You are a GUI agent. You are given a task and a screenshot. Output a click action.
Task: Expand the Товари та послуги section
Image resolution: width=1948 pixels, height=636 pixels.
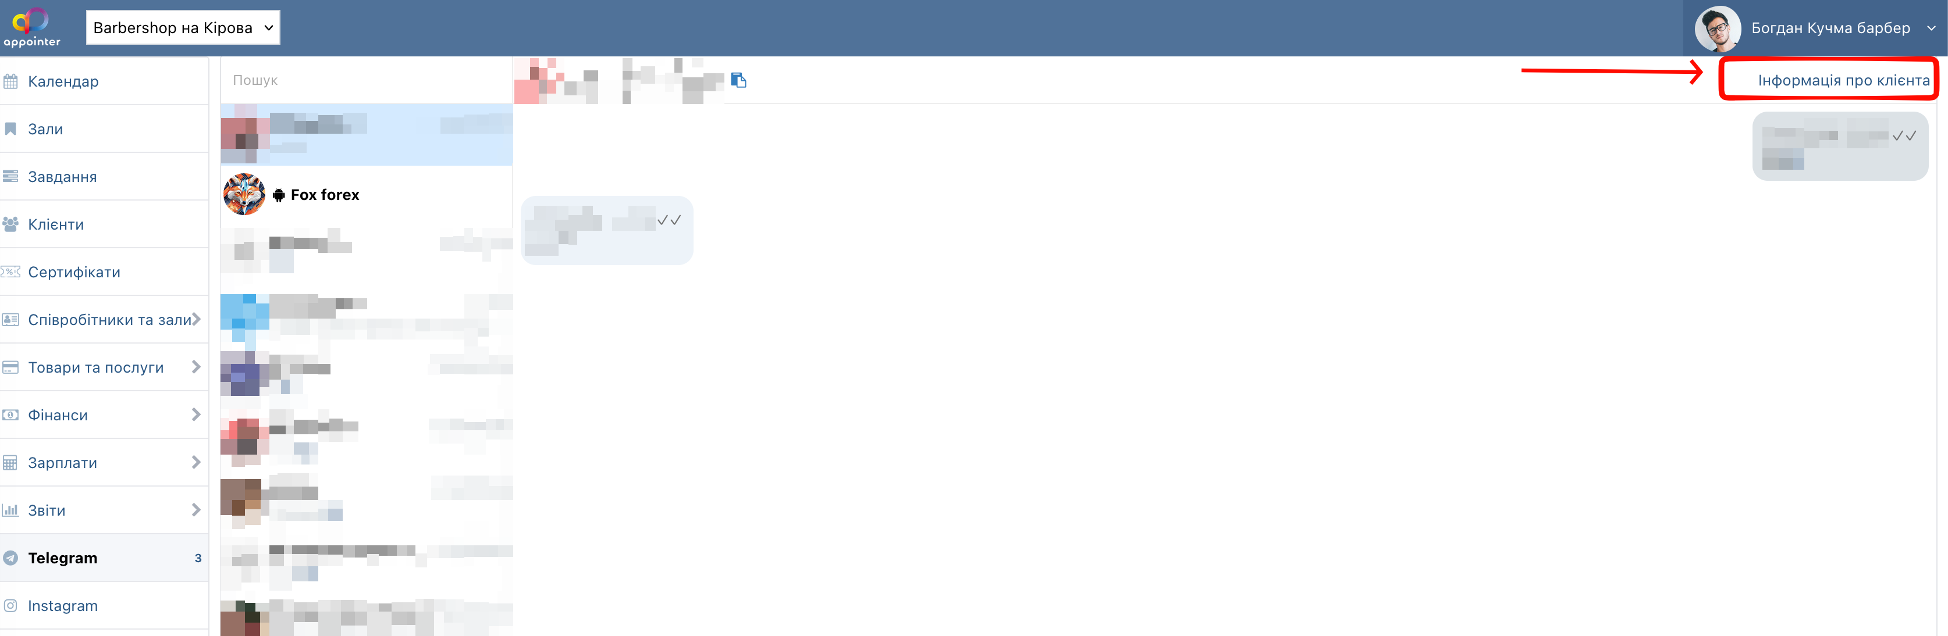(x=196, y=367)
